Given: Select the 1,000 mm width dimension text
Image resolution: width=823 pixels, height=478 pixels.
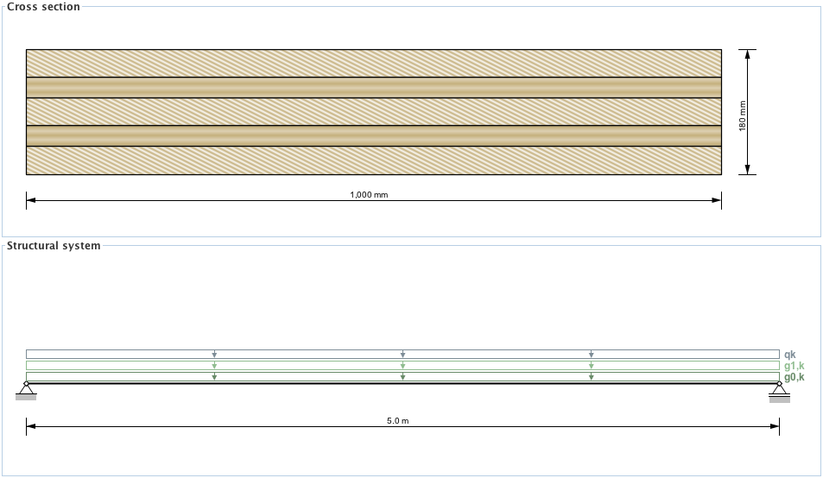Looking at the screenshot, I should tap(369, 195).
